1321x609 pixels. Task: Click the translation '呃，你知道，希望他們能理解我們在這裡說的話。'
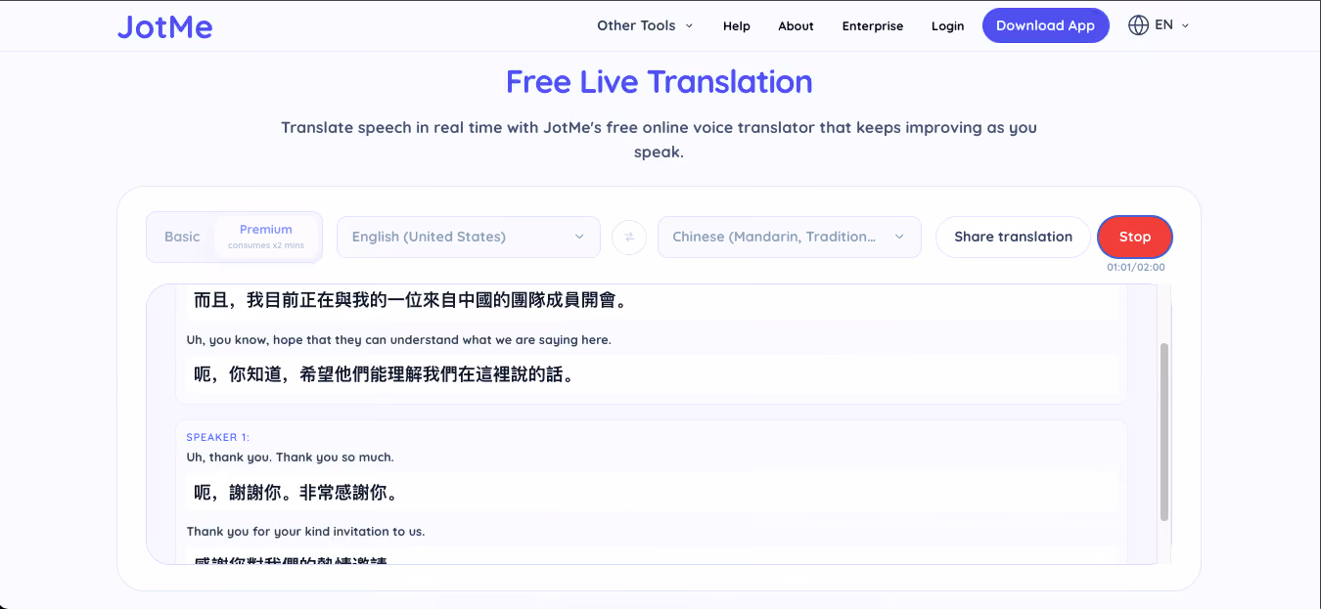tap(383, 374)
